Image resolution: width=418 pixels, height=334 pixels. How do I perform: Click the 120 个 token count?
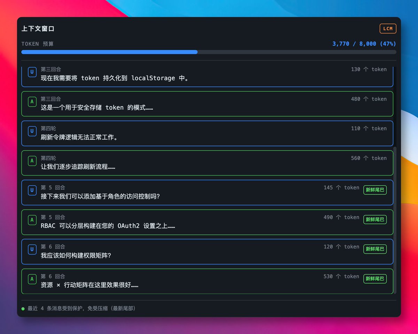tap(341, 247)
